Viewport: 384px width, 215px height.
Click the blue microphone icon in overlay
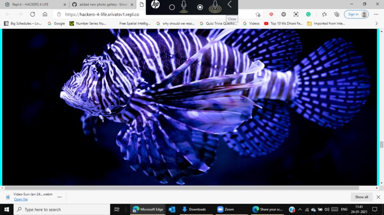(184, 7)
